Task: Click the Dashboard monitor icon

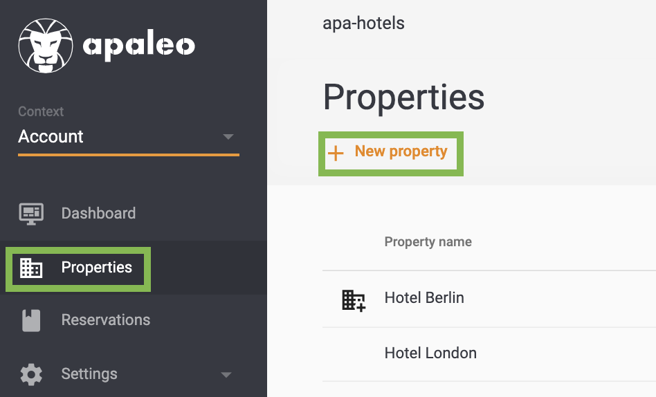Action: click(x=31, y=214)
